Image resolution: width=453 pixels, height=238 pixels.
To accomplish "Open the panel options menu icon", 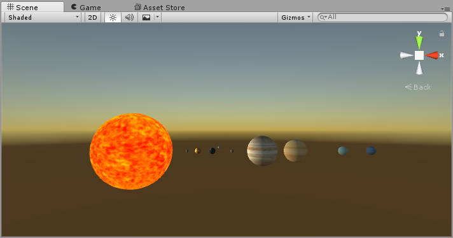I will (445, 9).
